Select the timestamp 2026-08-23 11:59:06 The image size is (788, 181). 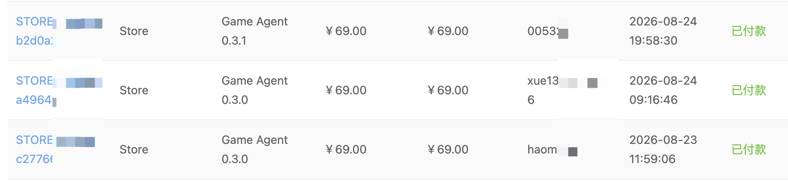(x=663, y=149)
